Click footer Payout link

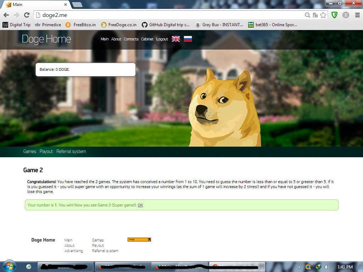pos(98,246)
